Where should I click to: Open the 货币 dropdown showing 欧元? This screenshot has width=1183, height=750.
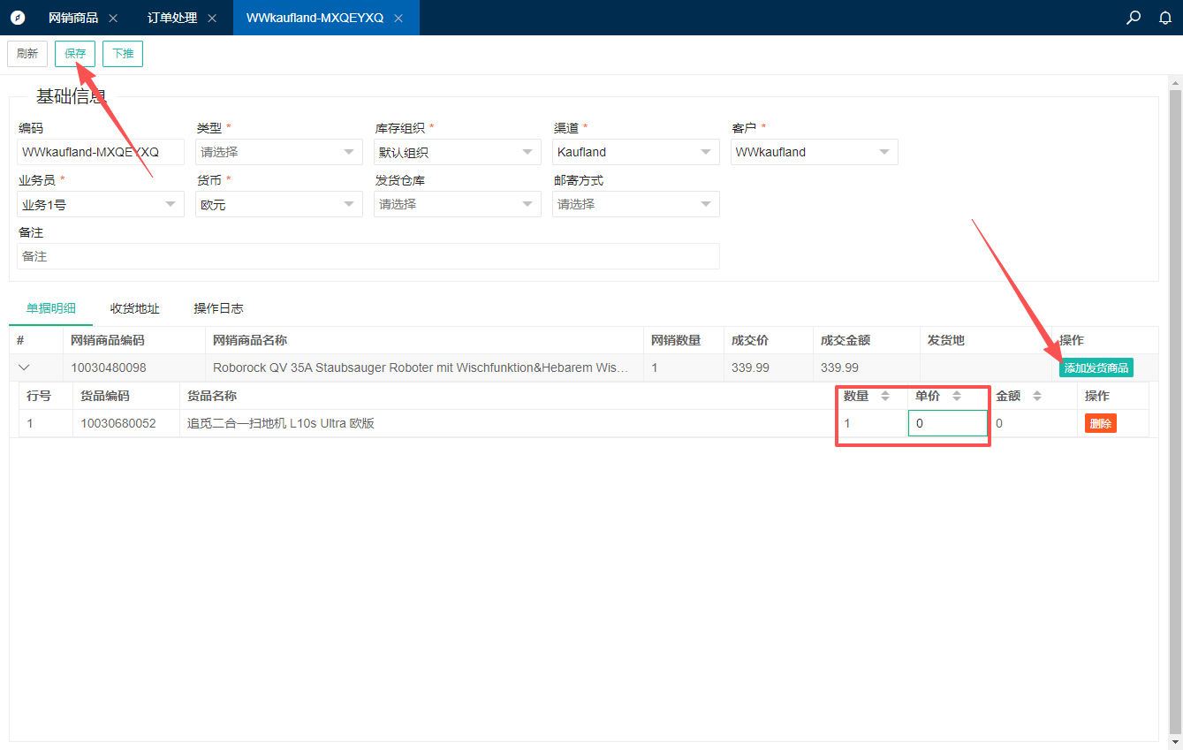pos(279,204)
